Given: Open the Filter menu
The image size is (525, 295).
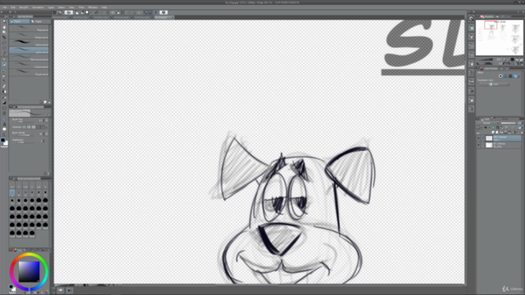Looking at the screenshot, I should (x=81, y=7).
